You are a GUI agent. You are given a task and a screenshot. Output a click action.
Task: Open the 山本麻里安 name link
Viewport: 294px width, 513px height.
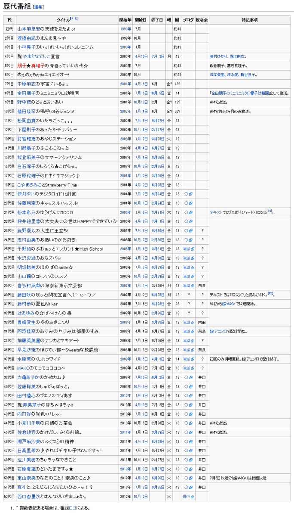[29, 29]
